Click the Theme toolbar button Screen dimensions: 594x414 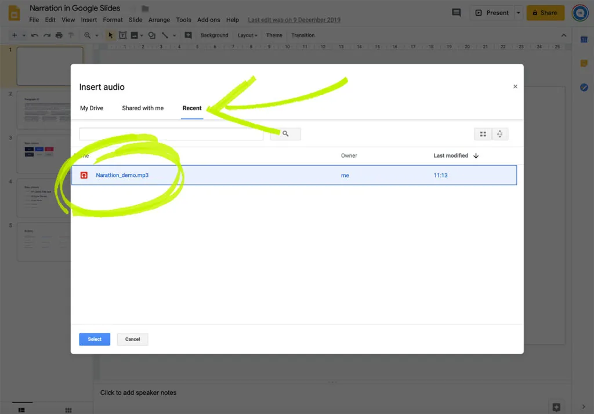(x=274, y=35)
